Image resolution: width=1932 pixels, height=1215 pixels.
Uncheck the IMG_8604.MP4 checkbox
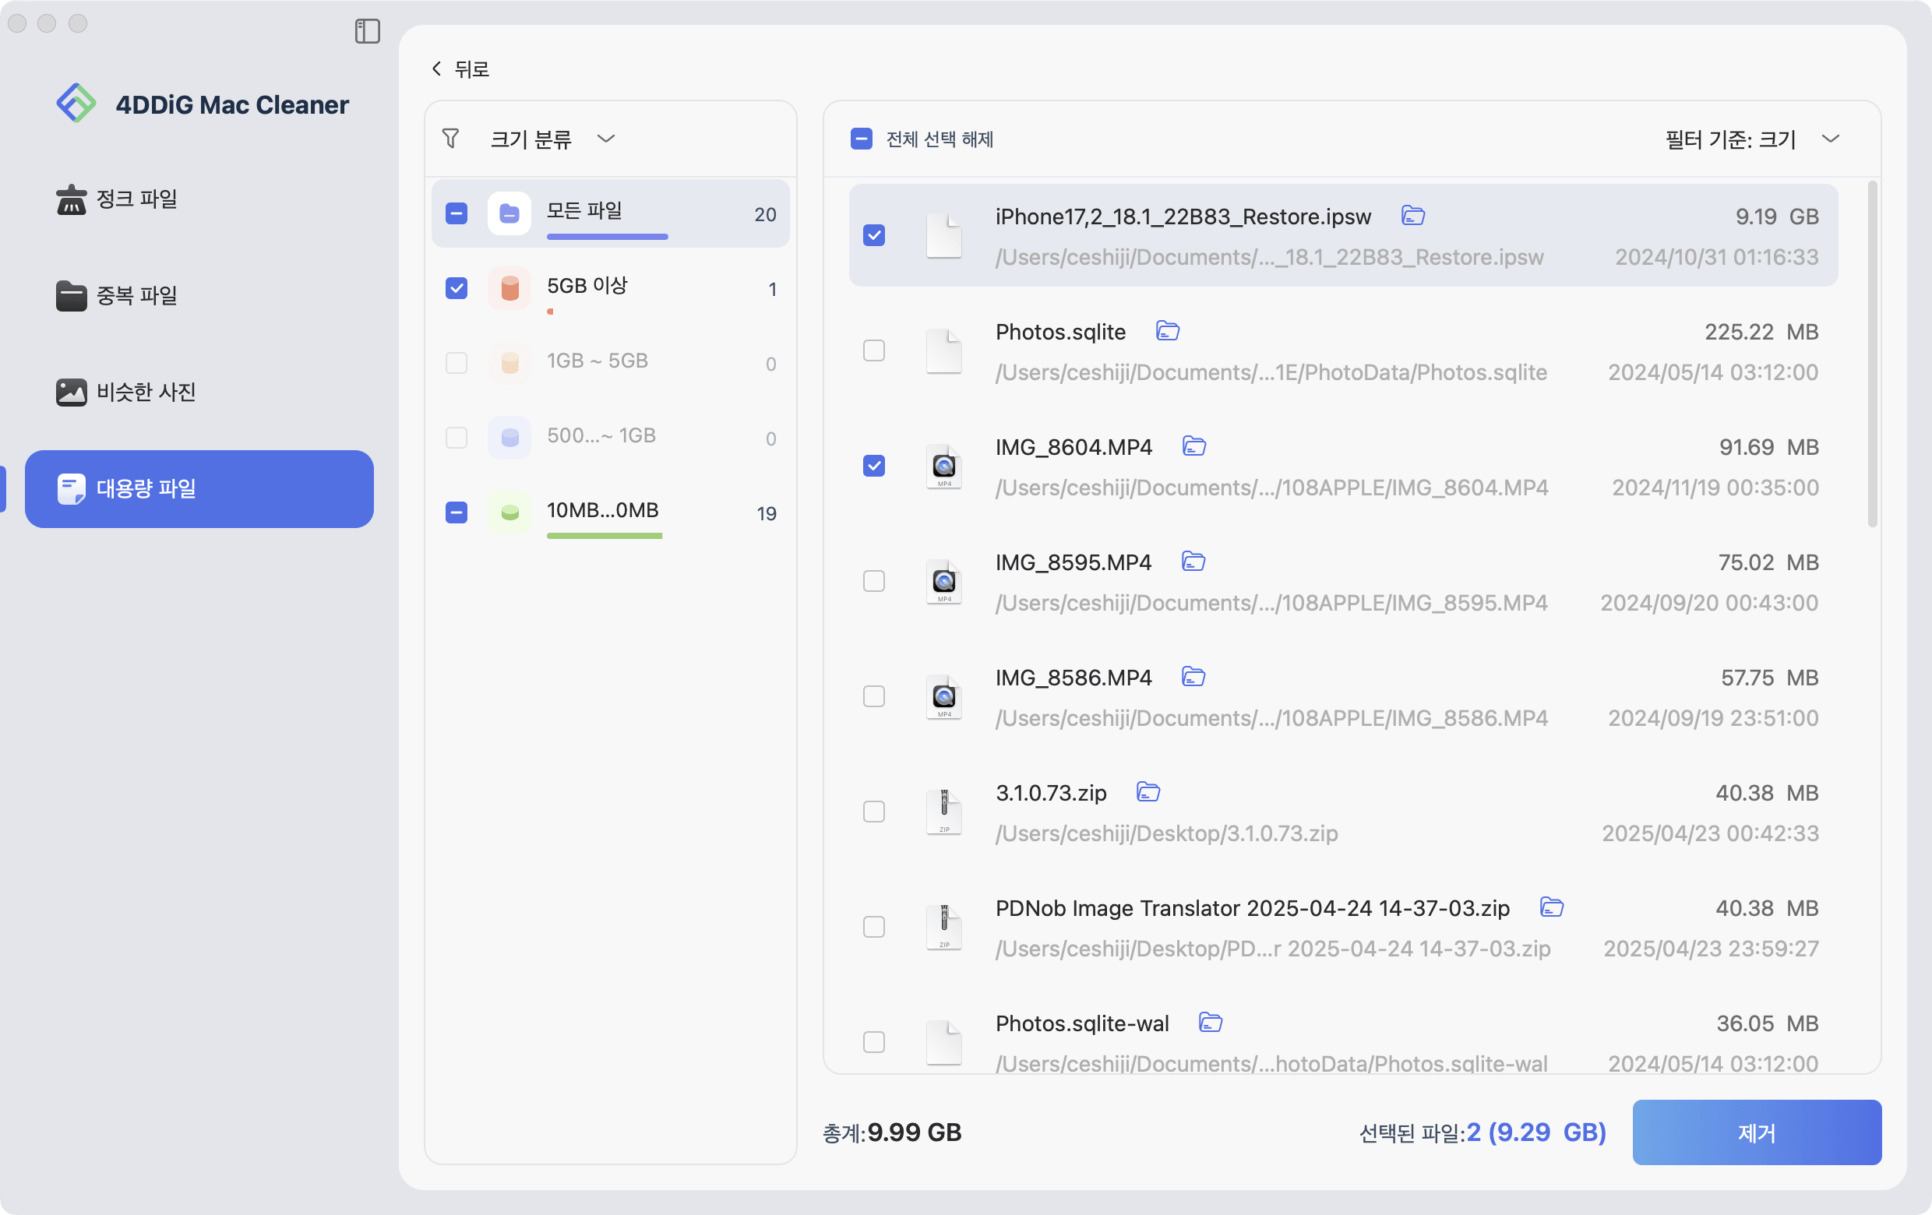click(874, 465)
